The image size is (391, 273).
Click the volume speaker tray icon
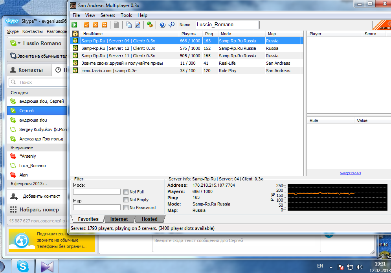tap(359, 267)
